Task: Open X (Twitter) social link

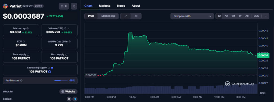Action: tap(69, 99)
